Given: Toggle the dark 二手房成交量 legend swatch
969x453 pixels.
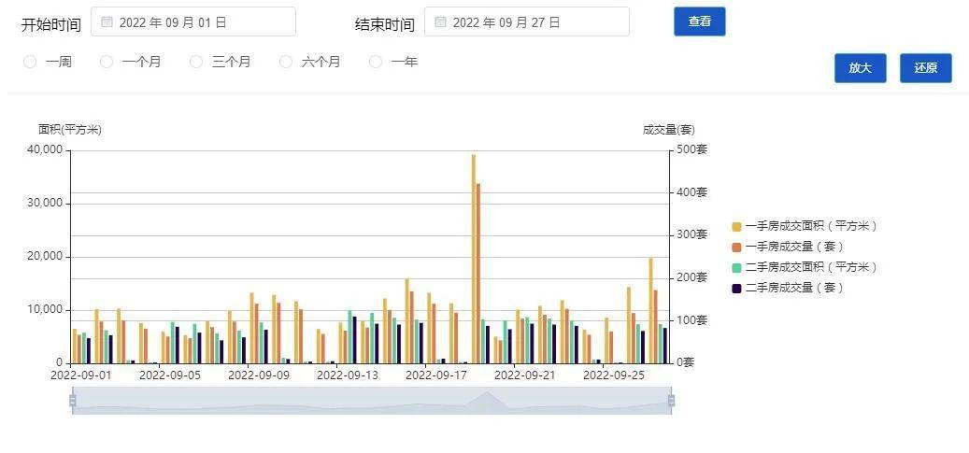Looking at the screenshot, I should (x=736, y=288).
